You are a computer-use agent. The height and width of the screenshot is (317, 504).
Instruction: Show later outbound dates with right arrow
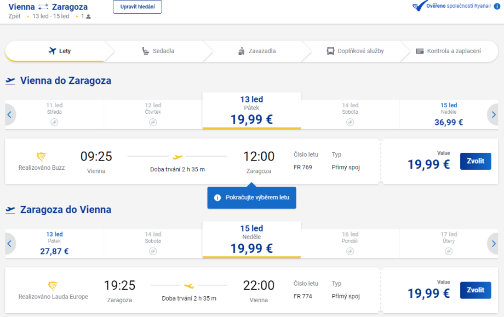point(494,115)
